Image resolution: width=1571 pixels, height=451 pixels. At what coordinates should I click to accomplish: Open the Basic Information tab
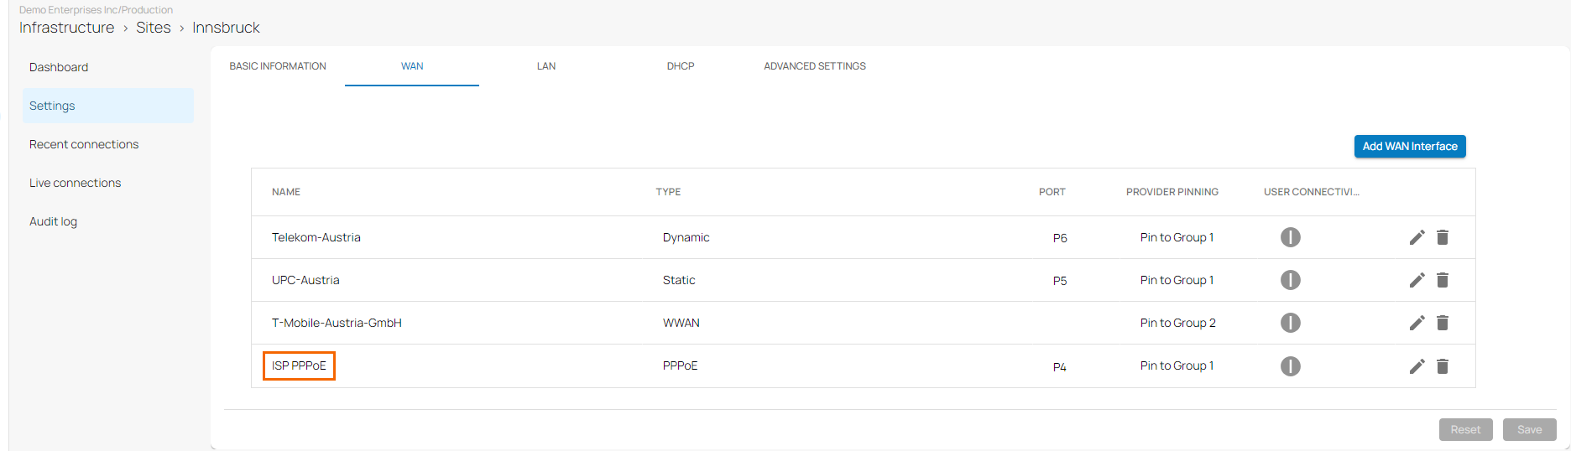[278, 66]
